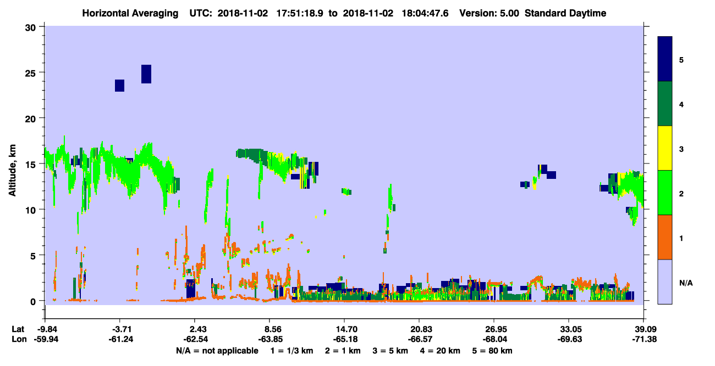The image size is (715, 366).
Task: Click the longitude value -68.04
Action: click(x=494, y=339)
